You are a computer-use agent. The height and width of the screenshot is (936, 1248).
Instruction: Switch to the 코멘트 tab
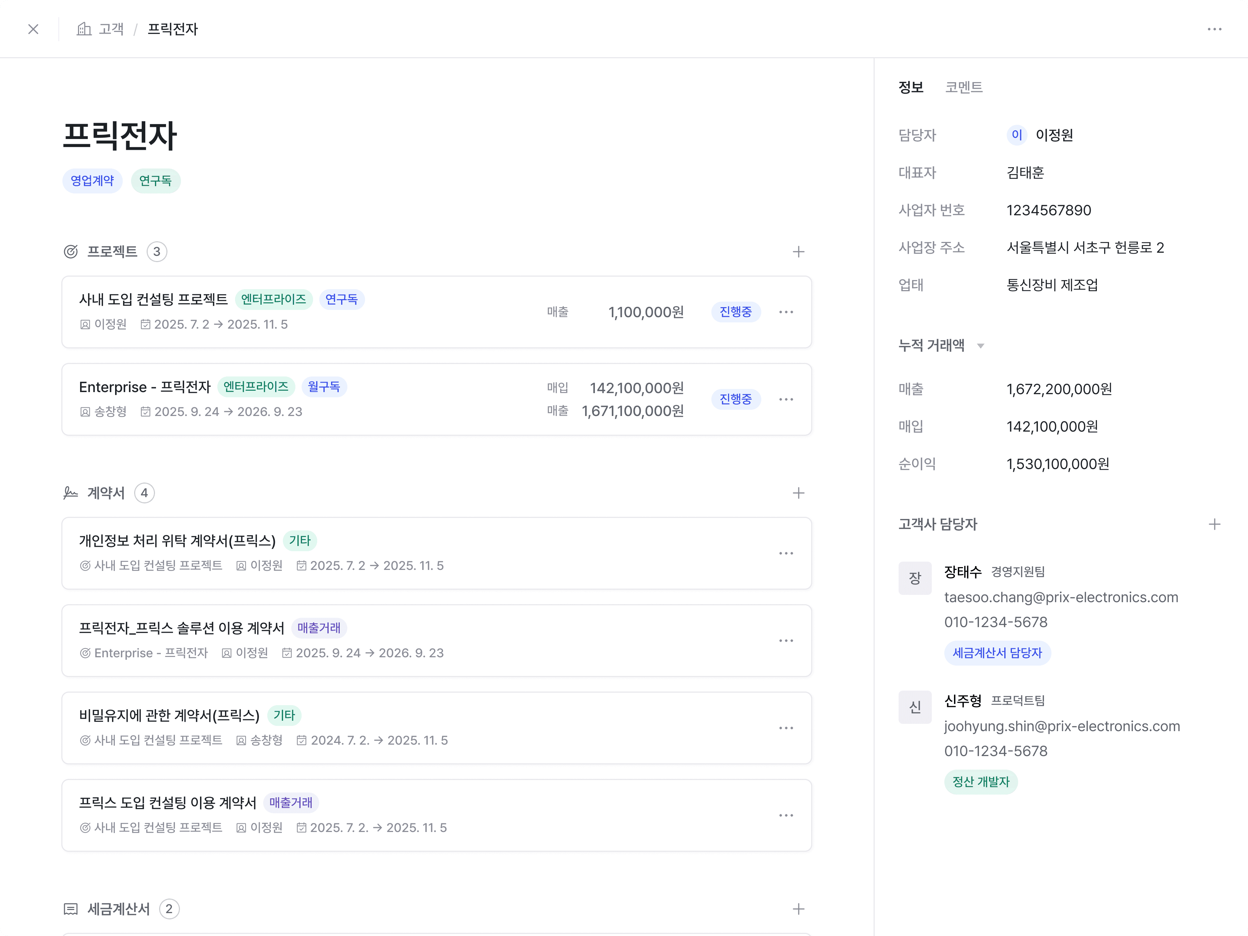tap(964, 87)
